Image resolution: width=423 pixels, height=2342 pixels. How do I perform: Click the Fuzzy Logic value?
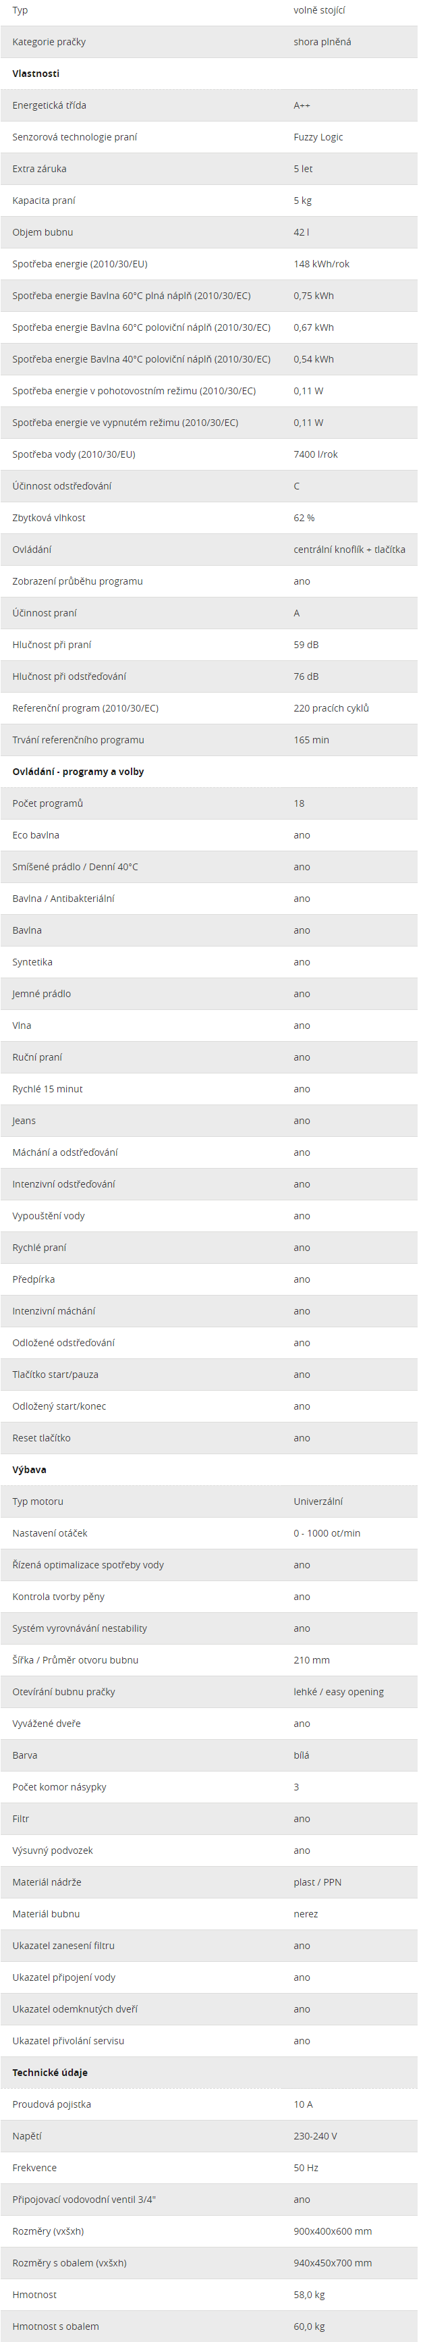(x=318, y=137)
